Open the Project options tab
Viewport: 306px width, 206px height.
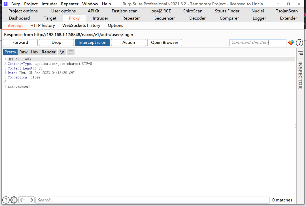tap(23, 11)
